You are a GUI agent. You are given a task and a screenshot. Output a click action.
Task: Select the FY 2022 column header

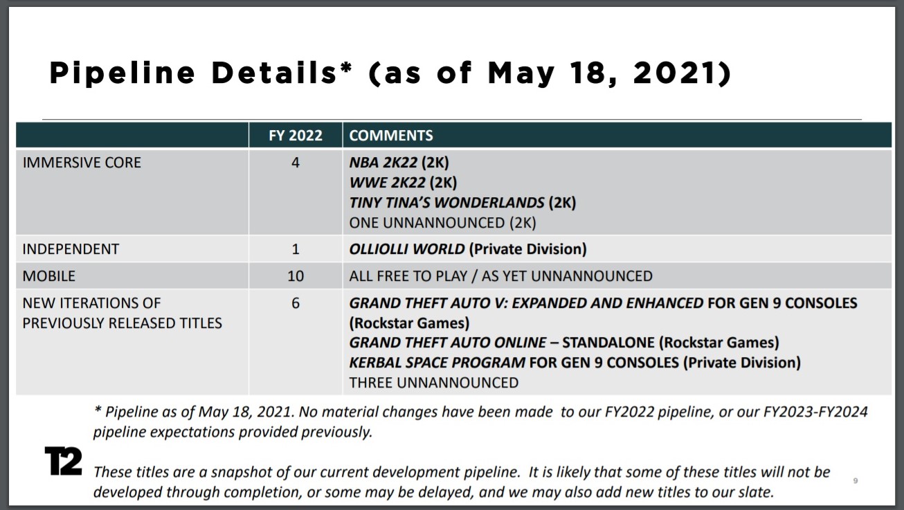295,136
